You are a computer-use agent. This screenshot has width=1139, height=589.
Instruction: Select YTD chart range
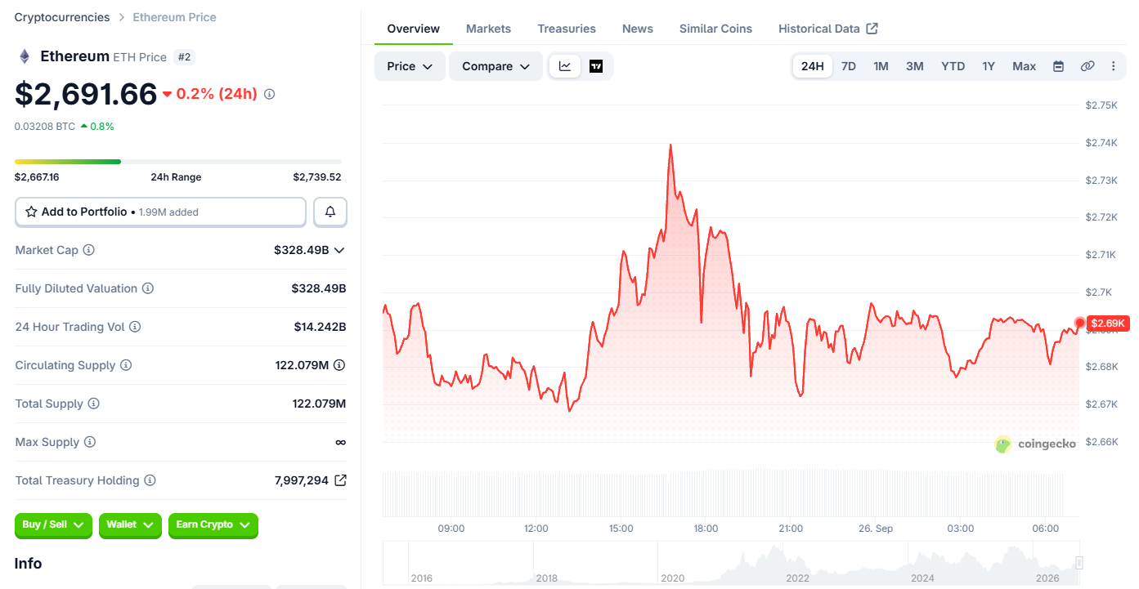(953, 66)
